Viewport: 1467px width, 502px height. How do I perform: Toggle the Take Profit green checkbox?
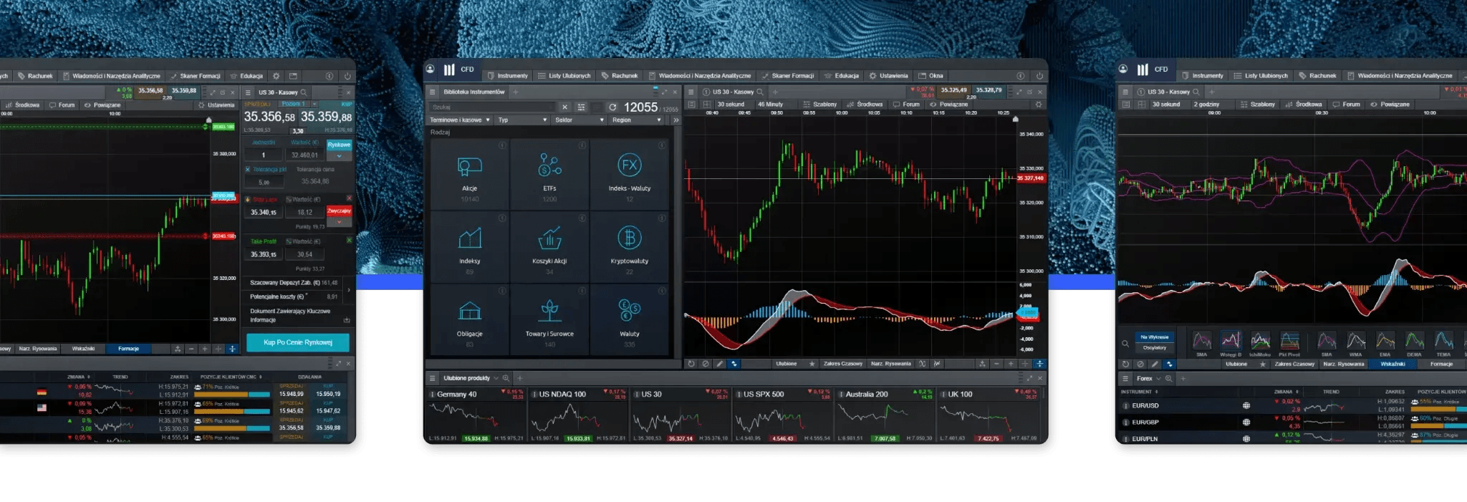tap(349, 241)
